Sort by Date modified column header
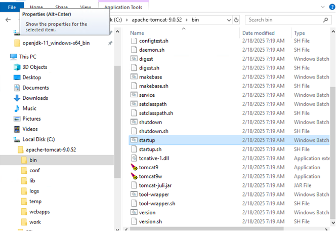The width and height of the screenshot is (336, 231). coord(259,33)
